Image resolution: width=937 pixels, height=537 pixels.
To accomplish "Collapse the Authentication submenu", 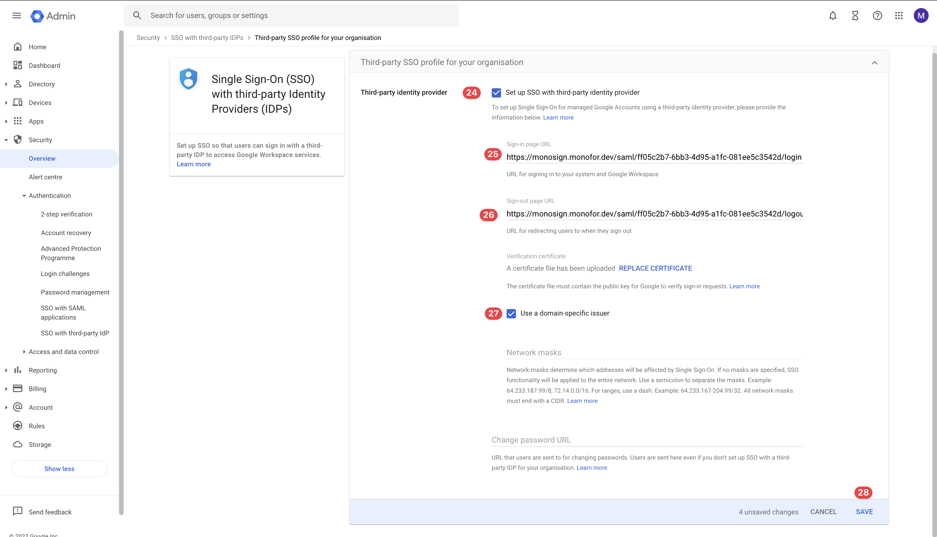I will 24,195.
